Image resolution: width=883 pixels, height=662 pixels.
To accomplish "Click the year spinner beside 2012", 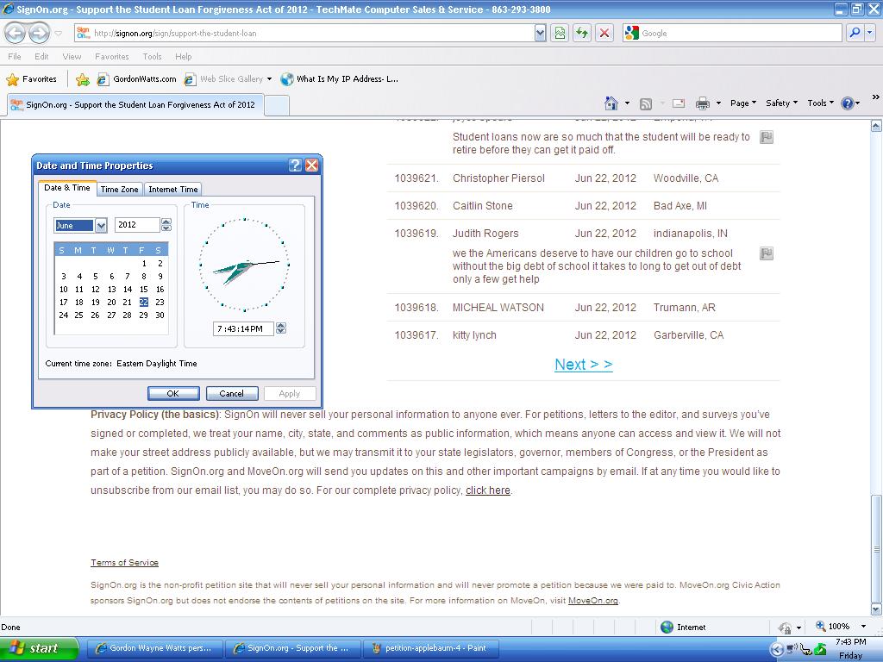I will click(166, 225).
